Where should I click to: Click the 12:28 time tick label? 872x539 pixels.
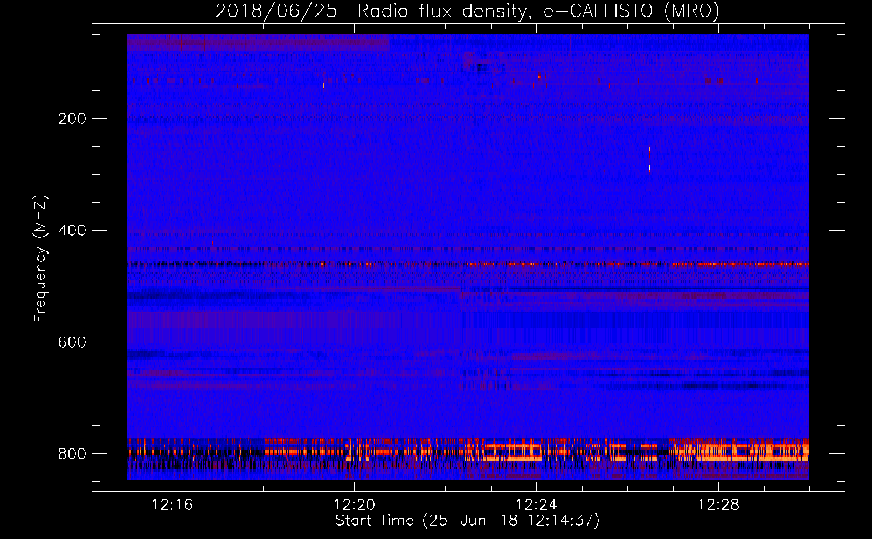coord(718,505)
